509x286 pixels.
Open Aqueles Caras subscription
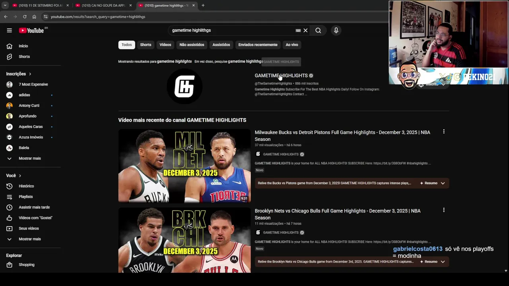(x=30, y=127)
